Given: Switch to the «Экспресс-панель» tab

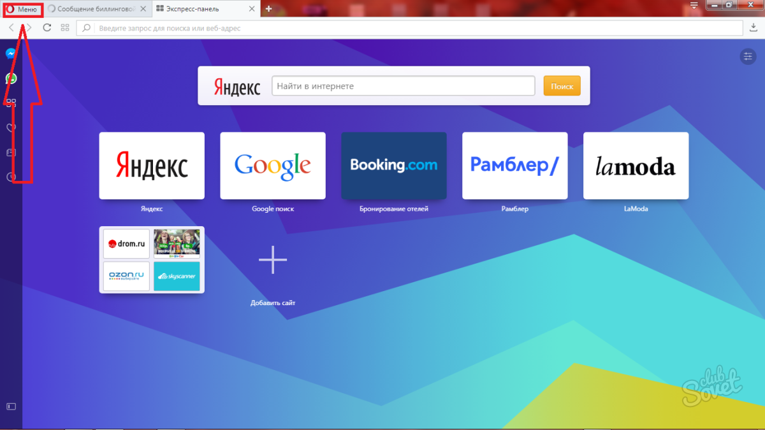Looking at the screenshot, I should (x=206, y=10).
